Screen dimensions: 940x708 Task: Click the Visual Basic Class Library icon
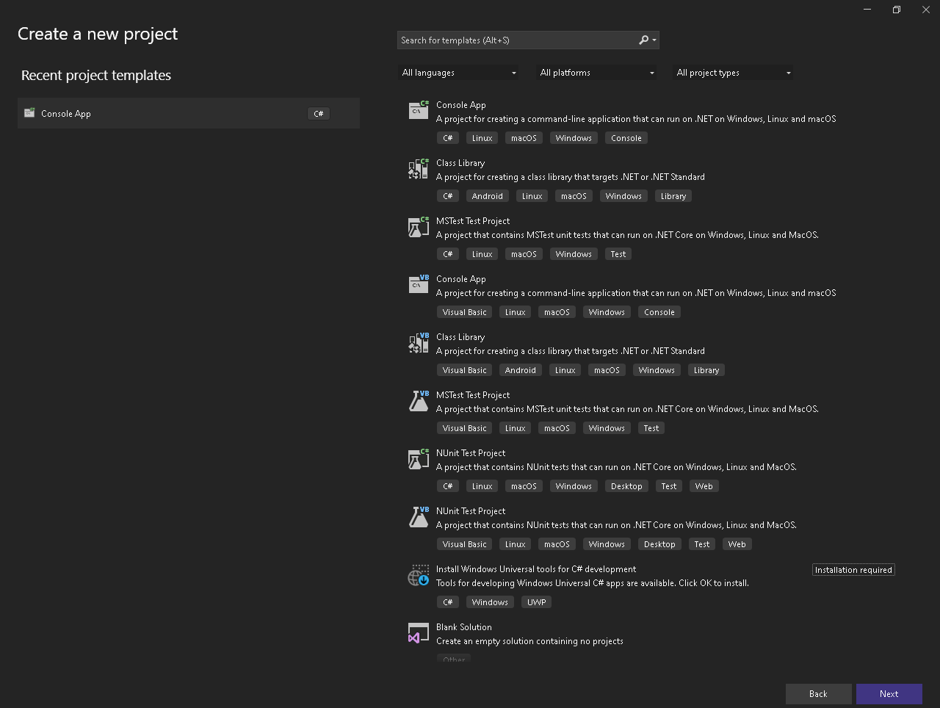click(419, 343)
